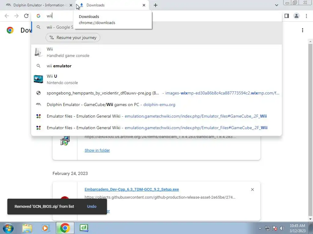Click the 'February 24, 2023' date heading
Image resolution: width=313 pixels, height=234 pixels.
(70, 173)
